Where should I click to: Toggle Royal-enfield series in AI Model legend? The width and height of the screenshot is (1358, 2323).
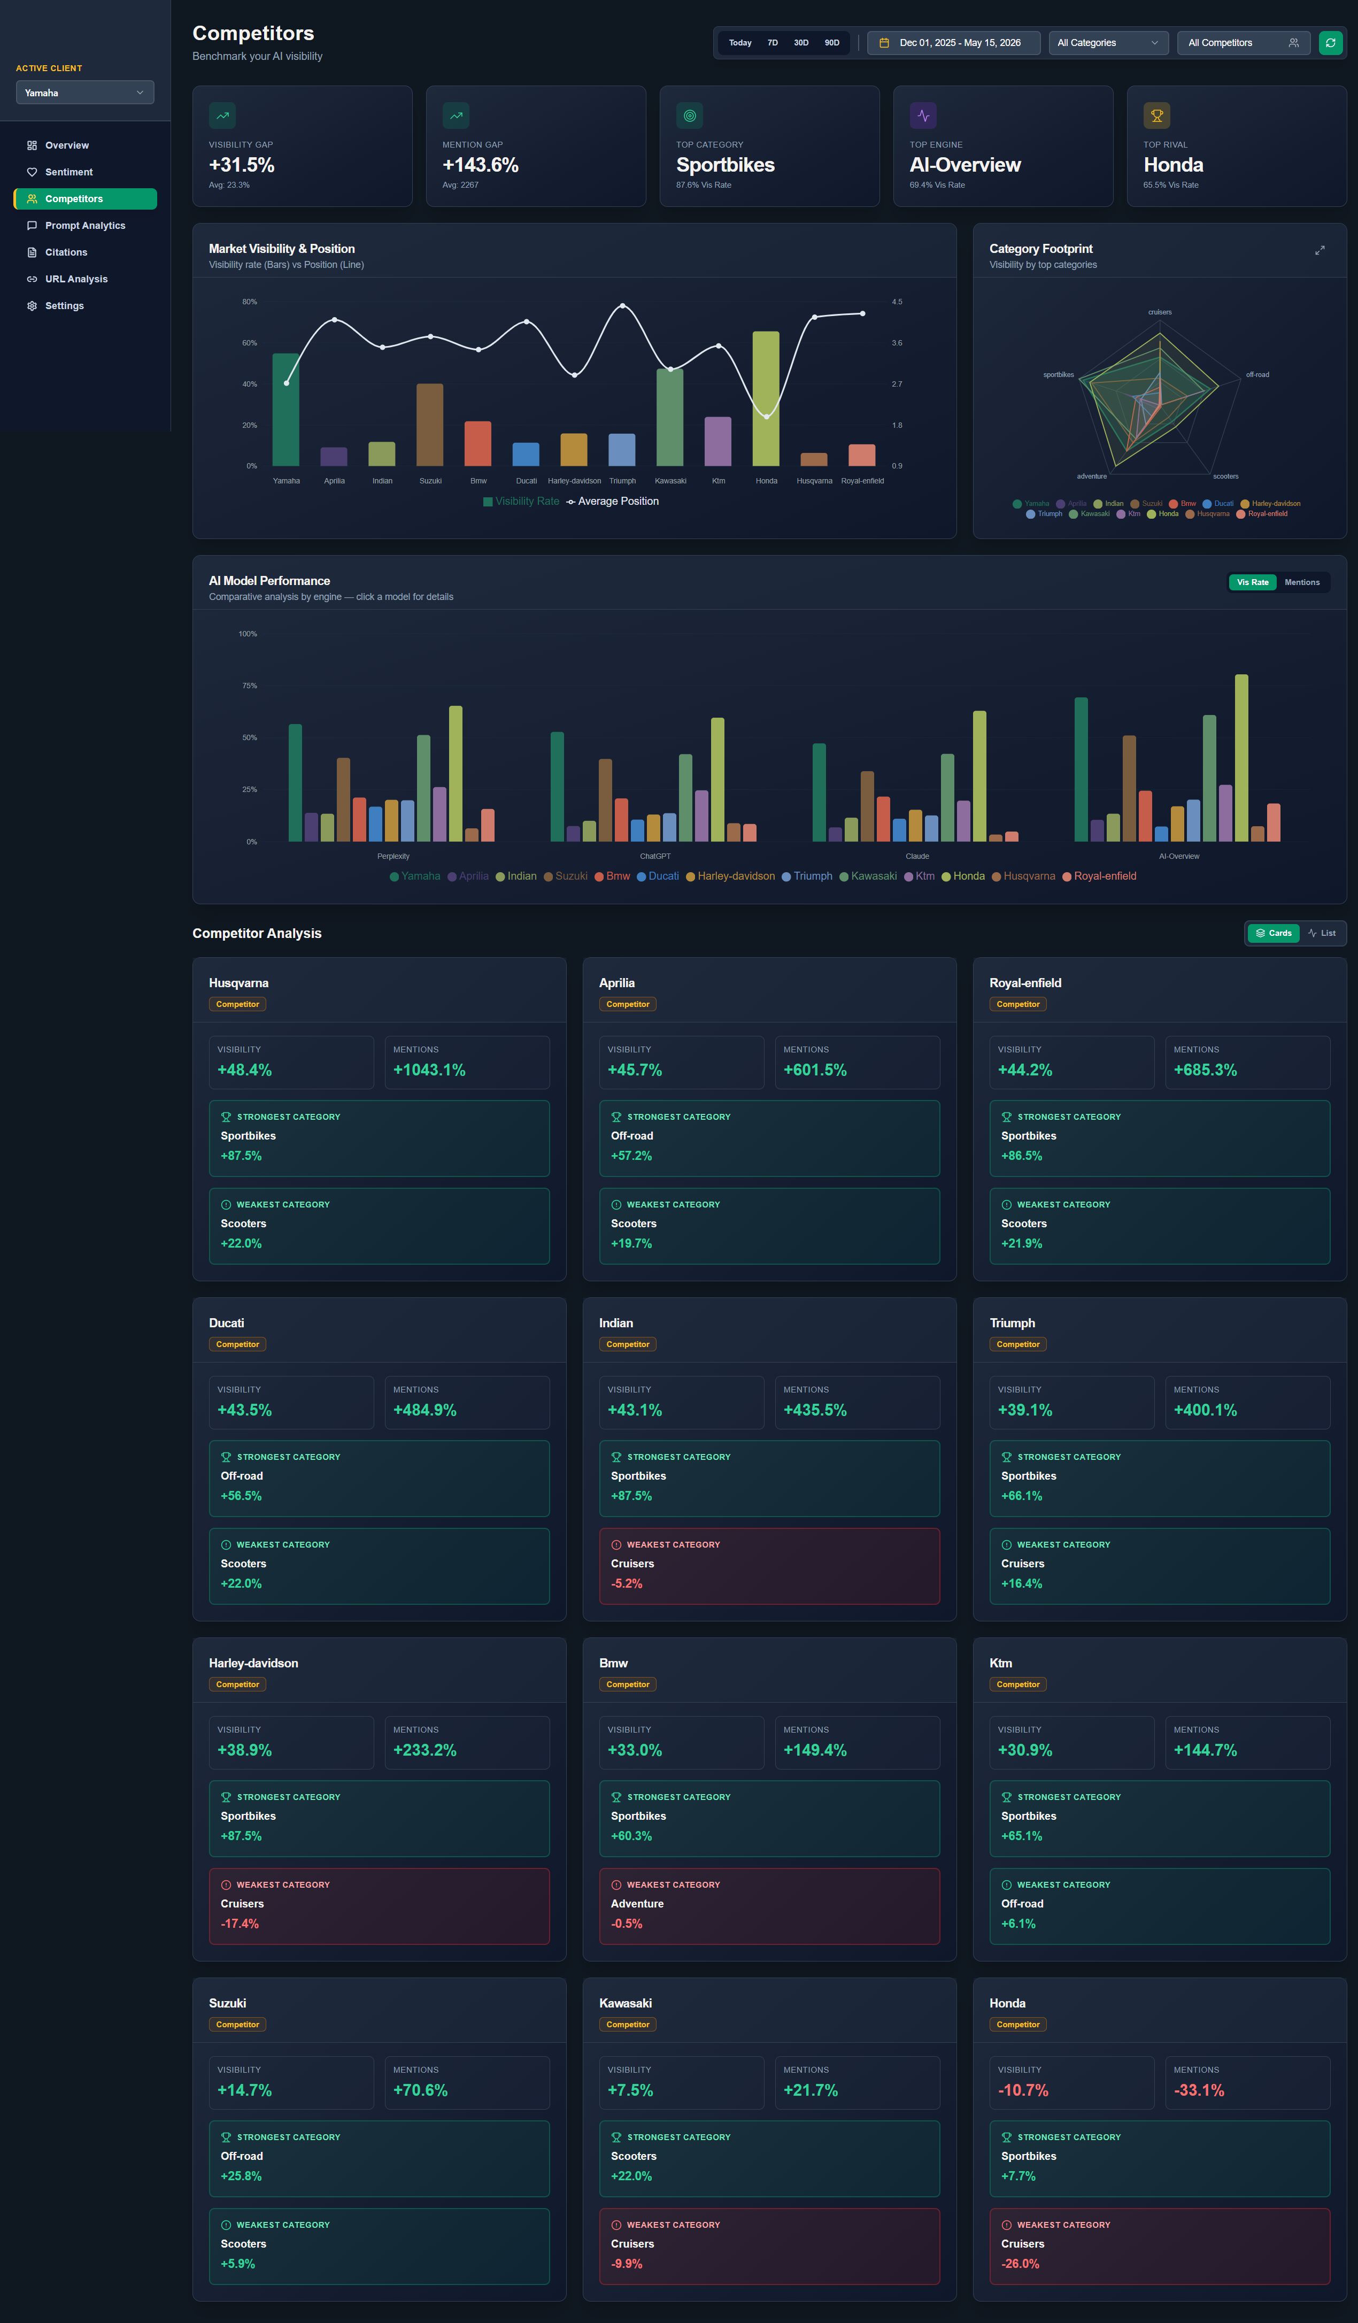coord(1099,876)
